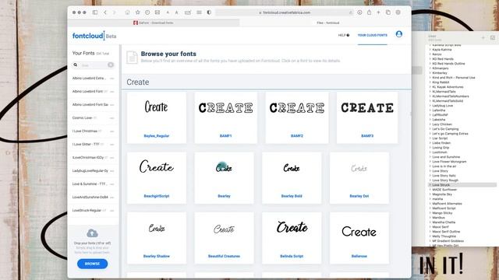Open the Bearley Dot font link

(359, 196)
